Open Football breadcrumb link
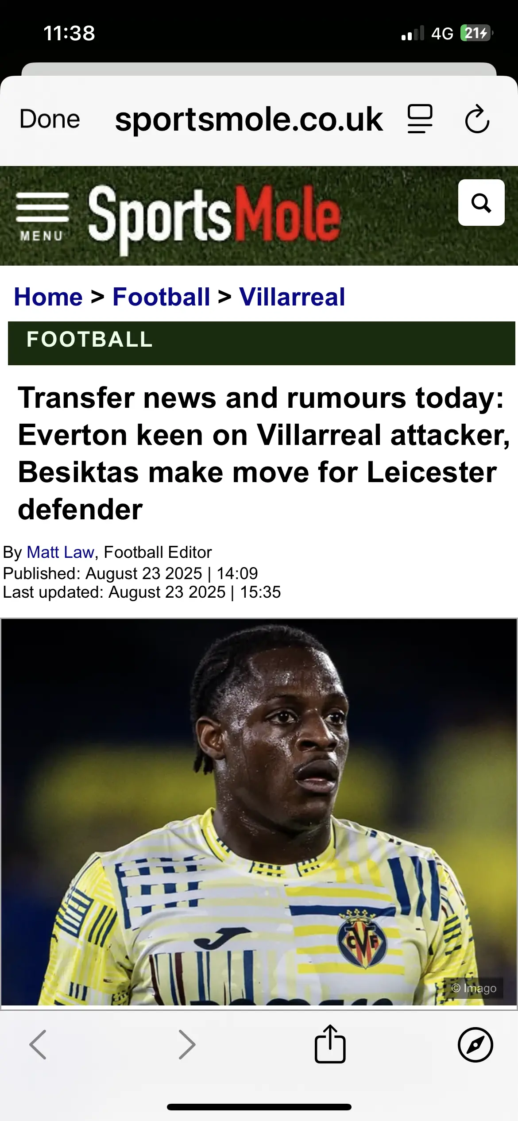Image resolution: width=518 pixels, height=1121 pixels. click(x=161, y=297)
